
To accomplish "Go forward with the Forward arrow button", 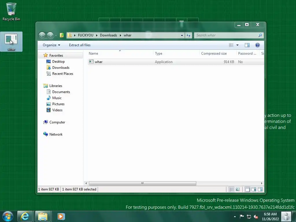I will pos(50,35).
